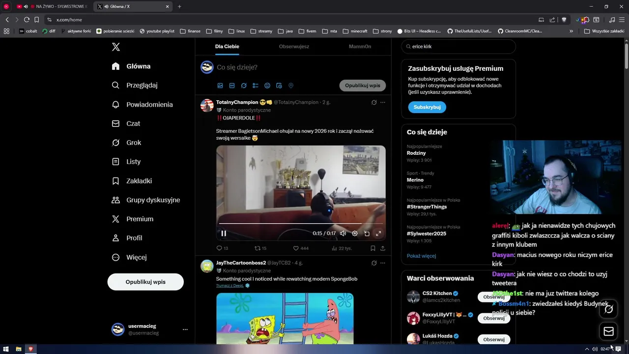Switch to the Mamm0n tab

click(x=360, y=46)
